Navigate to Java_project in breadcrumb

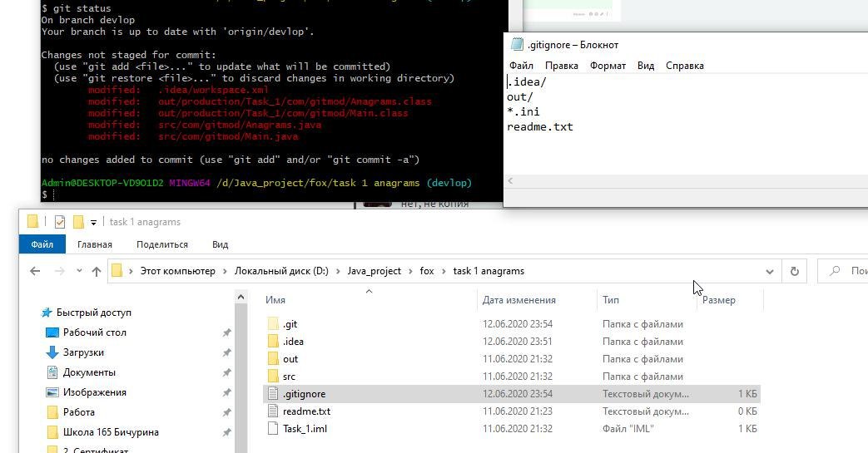coord(374,271)
